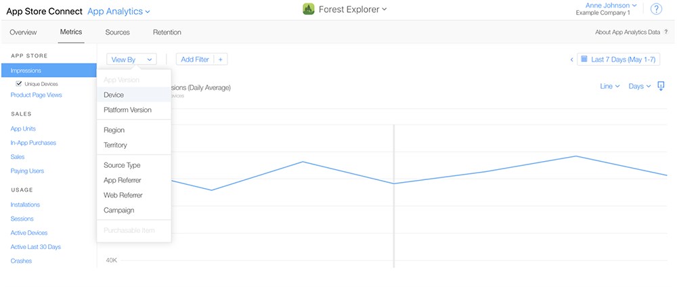Open Crashes metric

click(x=21, y=261)
